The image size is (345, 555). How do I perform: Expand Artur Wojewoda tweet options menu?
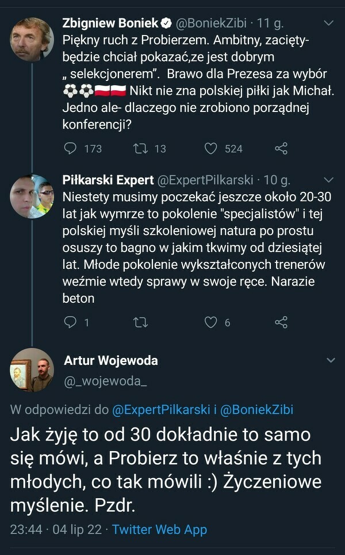(x=331, y=360)
